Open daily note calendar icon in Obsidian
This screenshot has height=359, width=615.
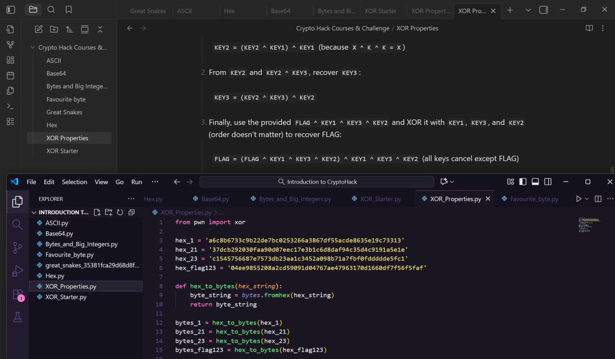10,75
